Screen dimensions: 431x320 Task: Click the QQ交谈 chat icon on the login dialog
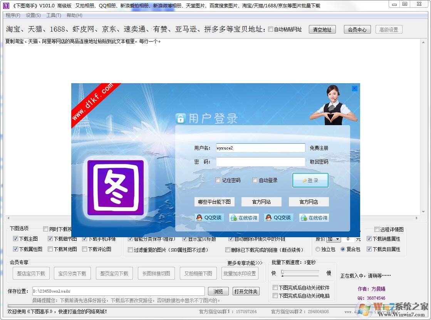click(209, 217)
